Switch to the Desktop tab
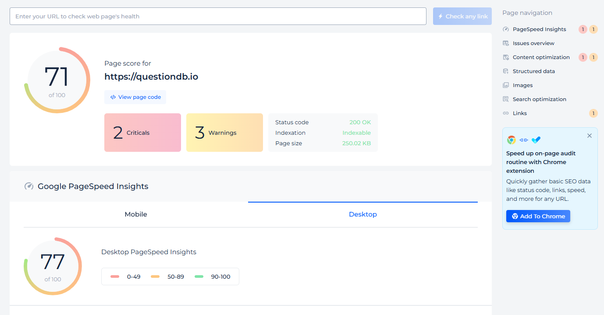This screenshot has height=315, width=604. (363, 214)
